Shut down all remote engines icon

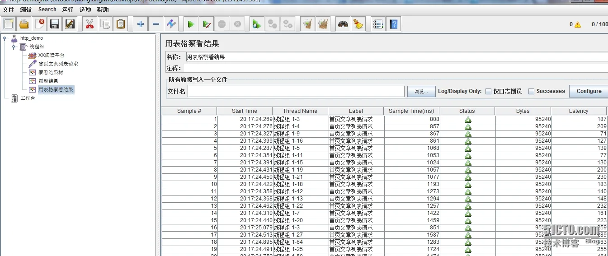tap(288, 24)
